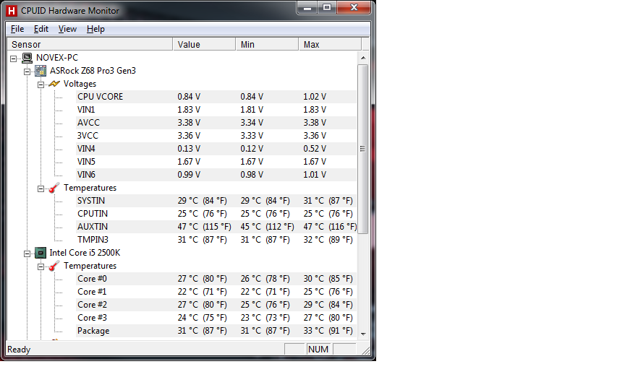Image resolution: width=625 pixels, height=390 pixels.
Task: Select the Intel Core i5 2500K label
Action: (x=85, y=253)
